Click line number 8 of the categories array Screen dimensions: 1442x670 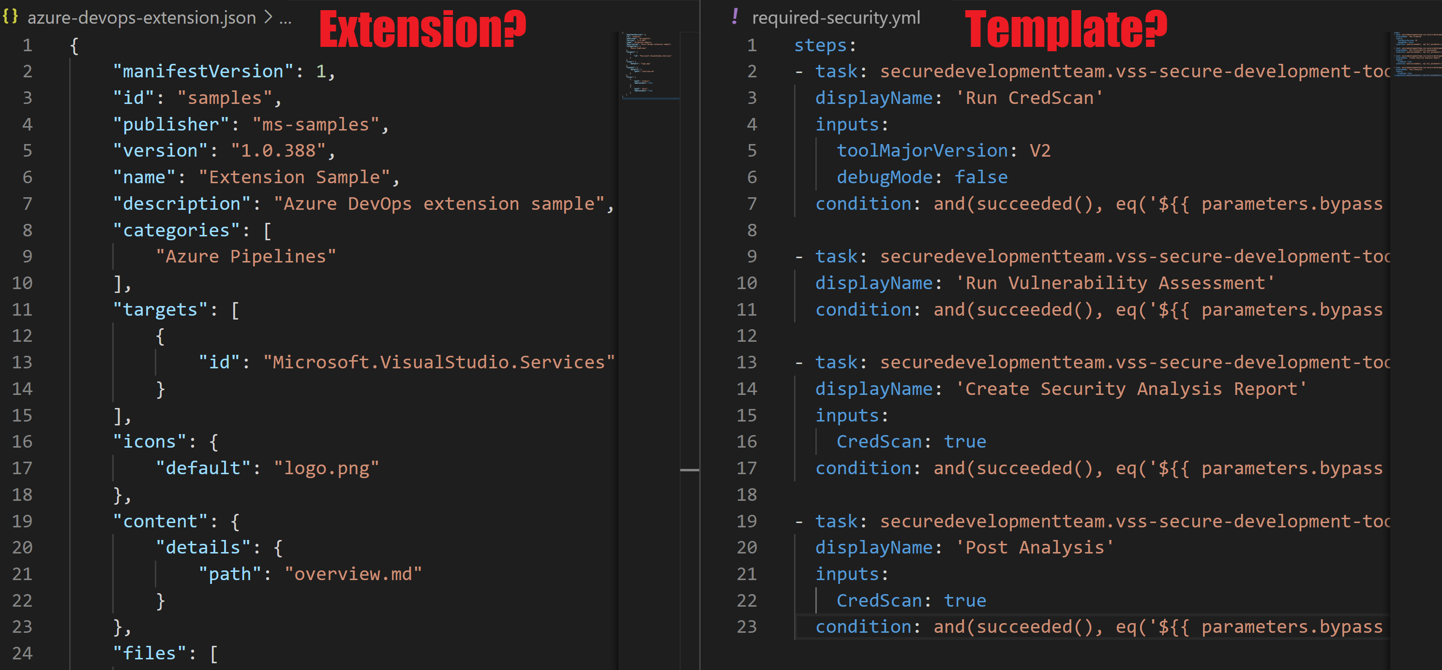pyautogui.click(x=28, y=230)
